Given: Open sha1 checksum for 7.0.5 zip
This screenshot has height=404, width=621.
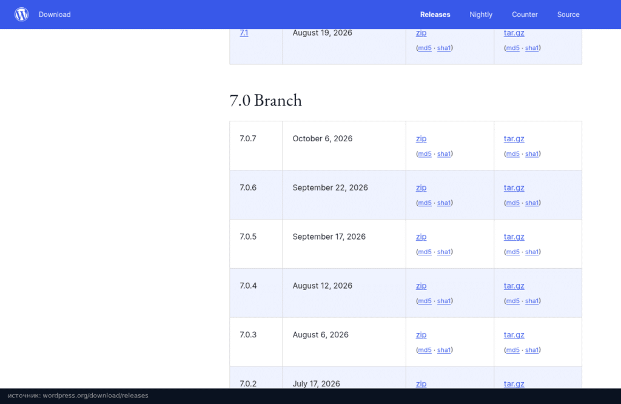Looking at the screenshot, I should (444, 252).
